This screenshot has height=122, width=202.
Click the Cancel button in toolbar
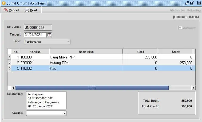tap(11, 10)
